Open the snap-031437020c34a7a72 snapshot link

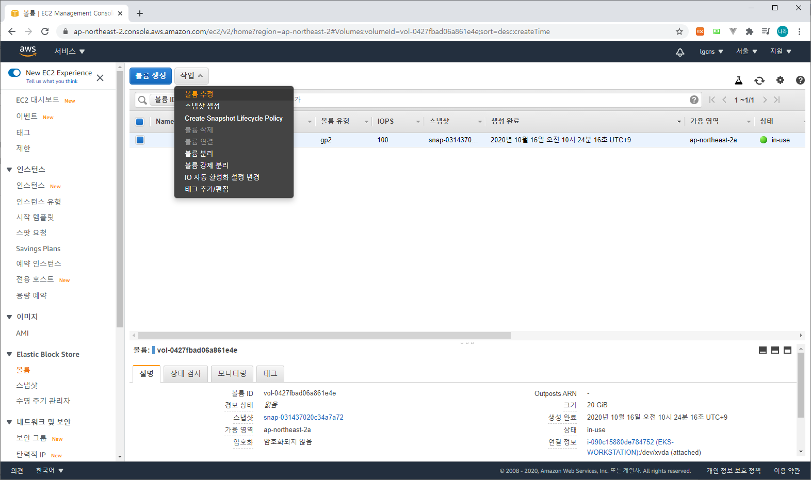tap(303, 418)
